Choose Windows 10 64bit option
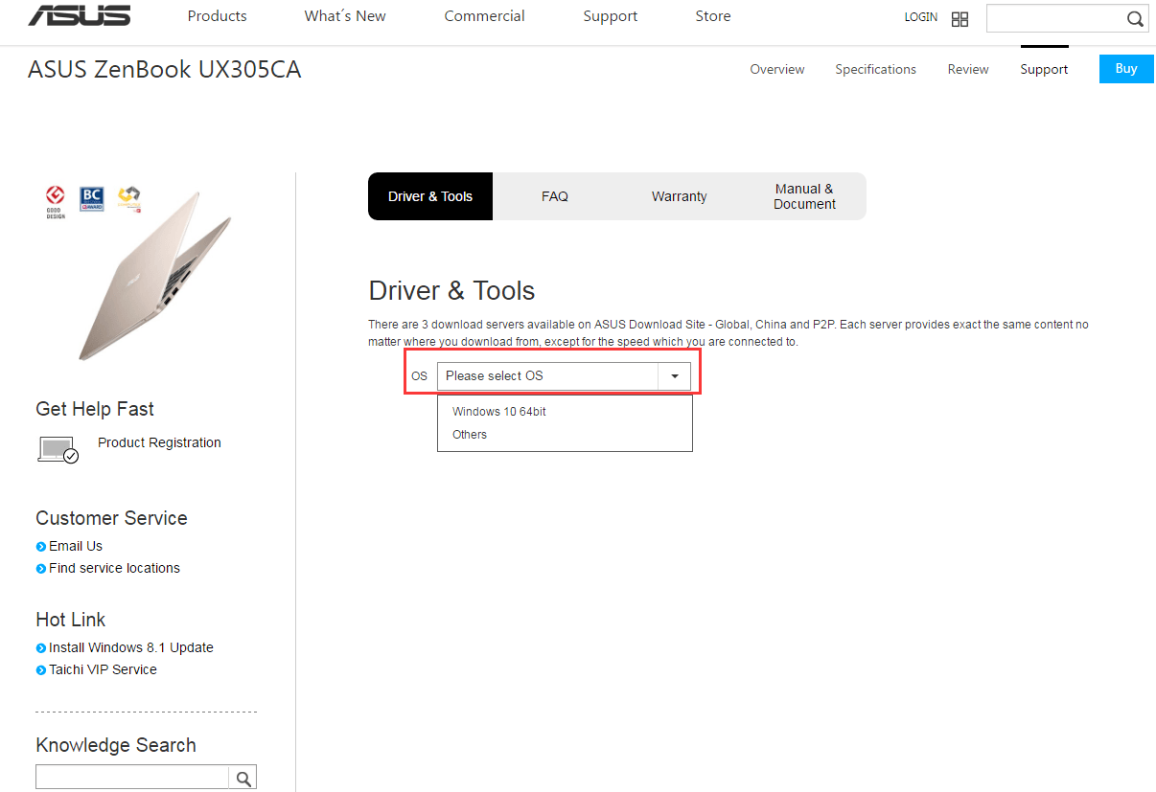1156x792 pixels. pos(499,412)
